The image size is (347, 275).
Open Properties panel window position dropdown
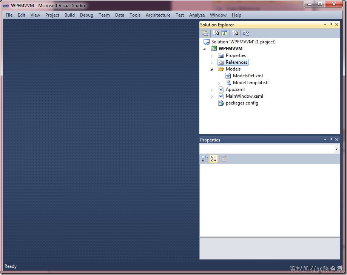click(x=325, y=140)
